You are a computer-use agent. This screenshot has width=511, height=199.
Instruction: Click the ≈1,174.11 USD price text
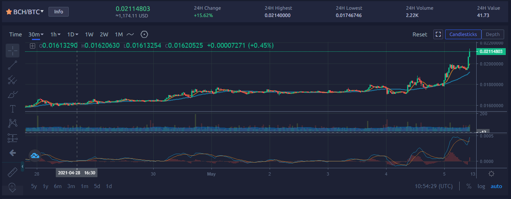tap(132, 15)
